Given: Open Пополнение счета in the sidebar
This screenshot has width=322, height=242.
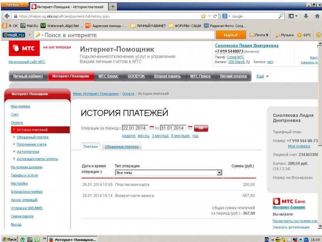Looking at the screenshot, I should pyautogui.click(x=32, y=144).
